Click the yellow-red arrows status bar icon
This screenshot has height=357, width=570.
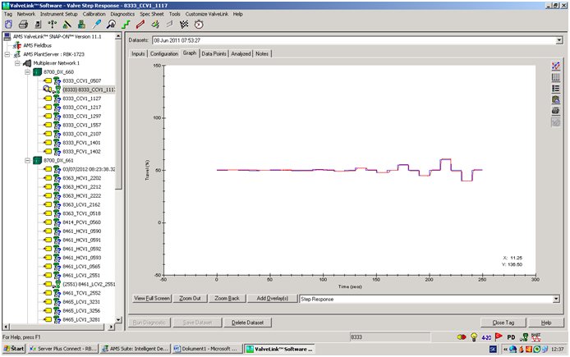tap(462, 337)
